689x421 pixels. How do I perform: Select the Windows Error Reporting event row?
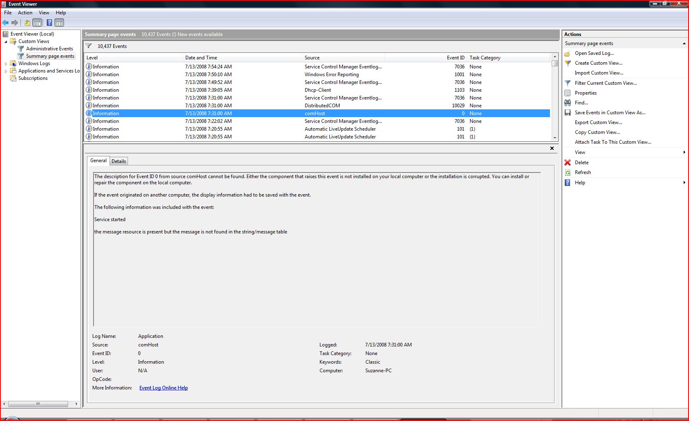click(x=317, y=75)
